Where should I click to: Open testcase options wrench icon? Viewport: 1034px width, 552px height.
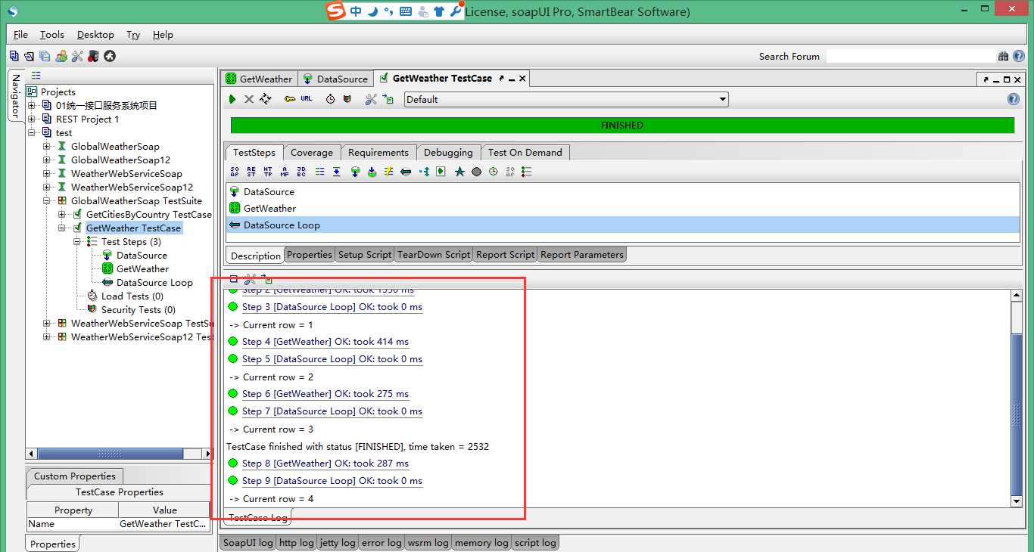(x=371, y=99)
